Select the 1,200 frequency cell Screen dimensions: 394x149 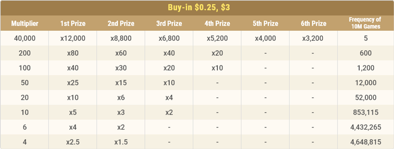click(x=366, y=68)
